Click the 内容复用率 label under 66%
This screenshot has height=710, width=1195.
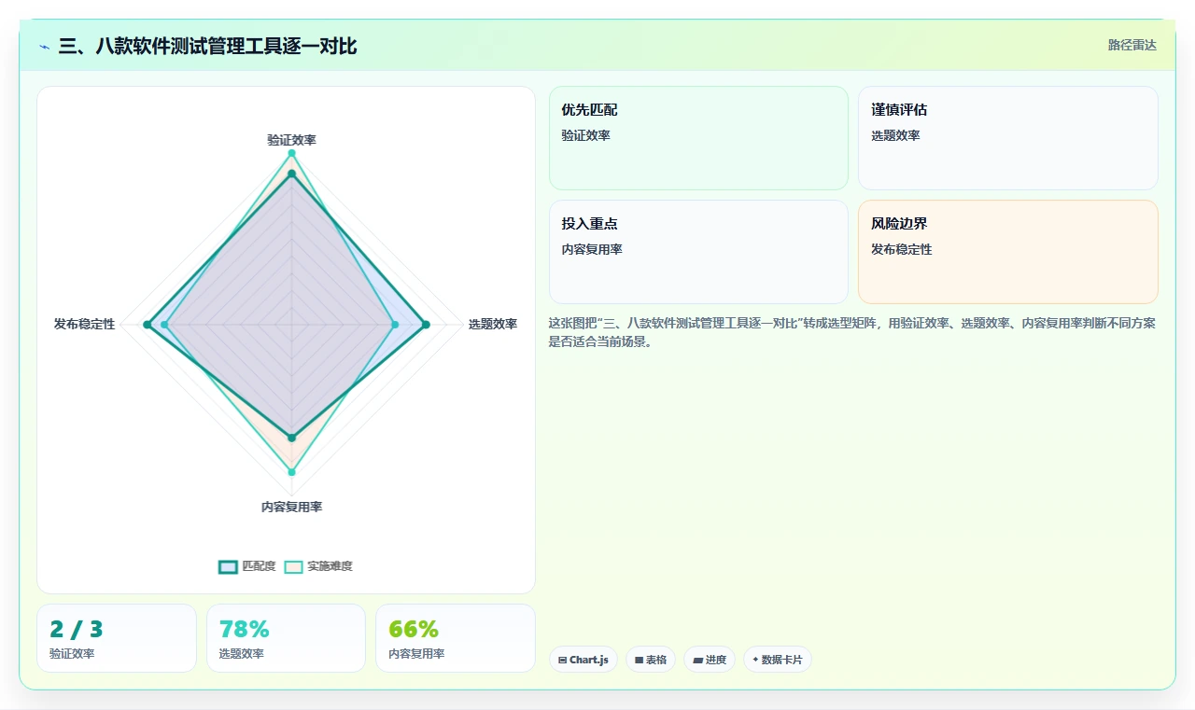click(416, 654)
